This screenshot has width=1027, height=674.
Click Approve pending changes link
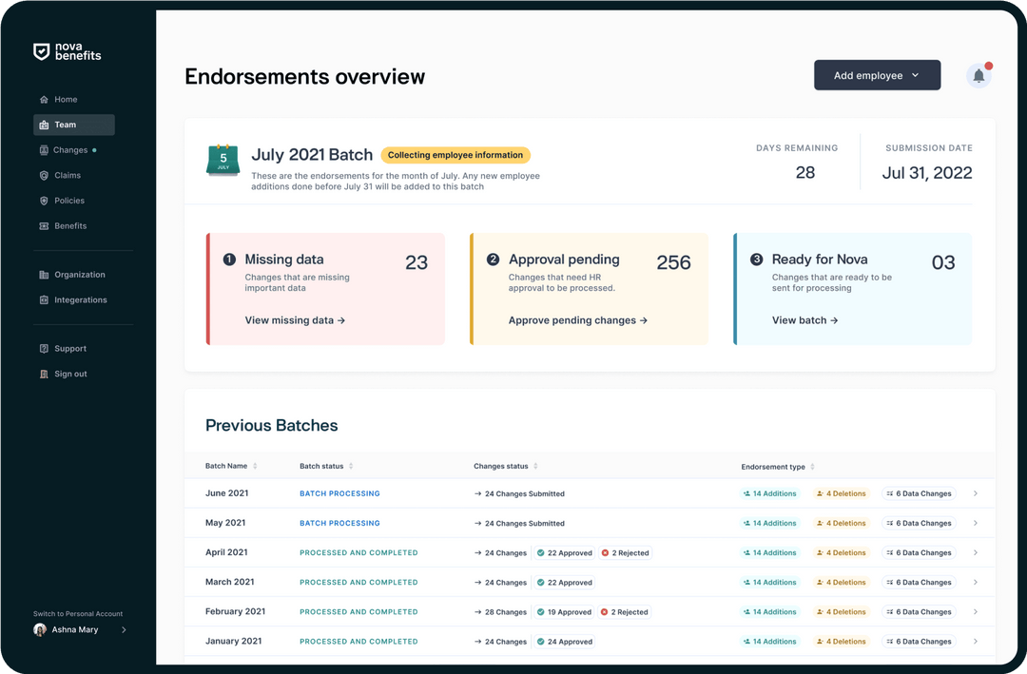click(577, 320)
